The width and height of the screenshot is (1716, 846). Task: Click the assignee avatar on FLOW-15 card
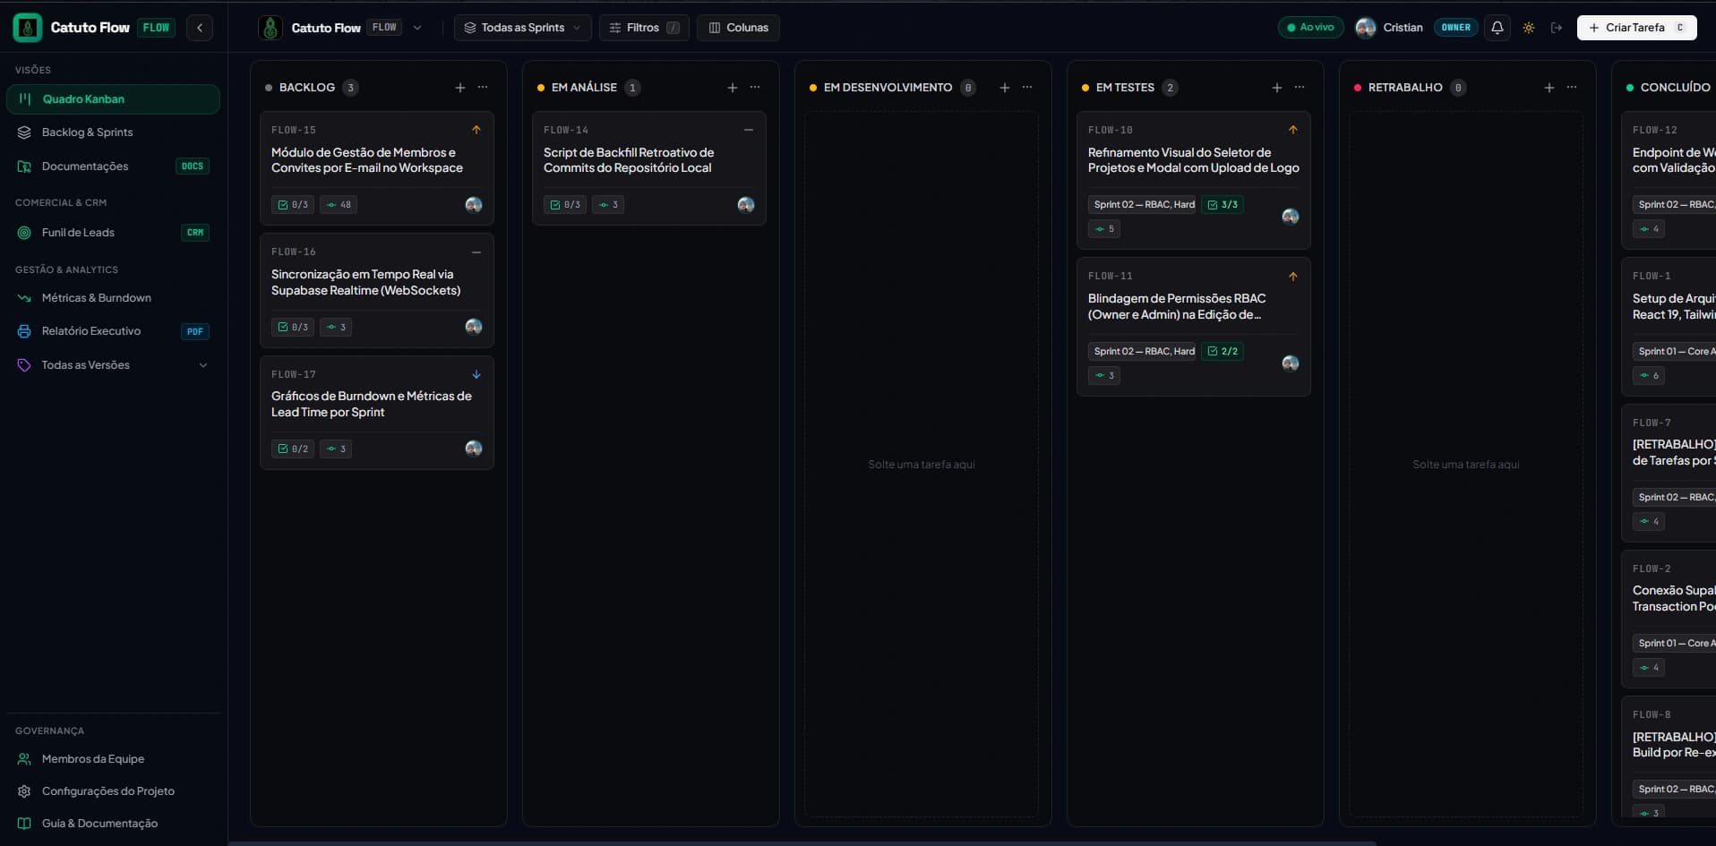[474, 205]
